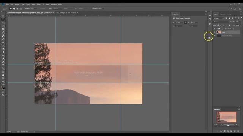
Task: Select the Path Selection tool
Action: click(3, 68)
